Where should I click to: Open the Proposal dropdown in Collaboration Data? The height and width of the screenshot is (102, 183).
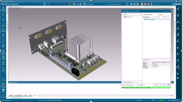click(x=163, y=15)
